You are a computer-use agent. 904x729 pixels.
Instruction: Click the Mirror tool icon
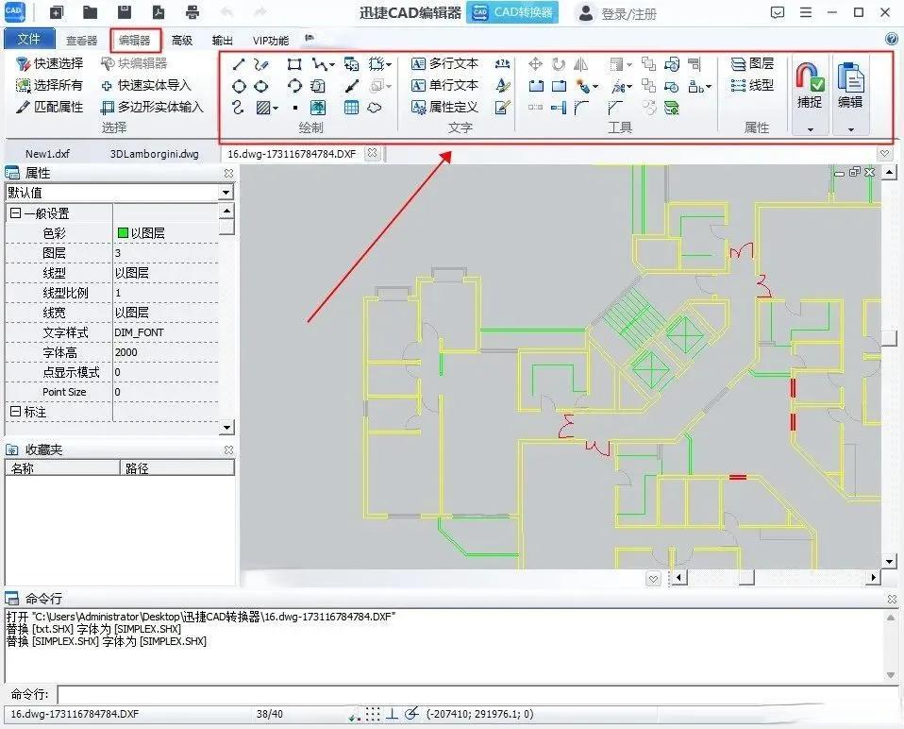(x=581, y=64)
